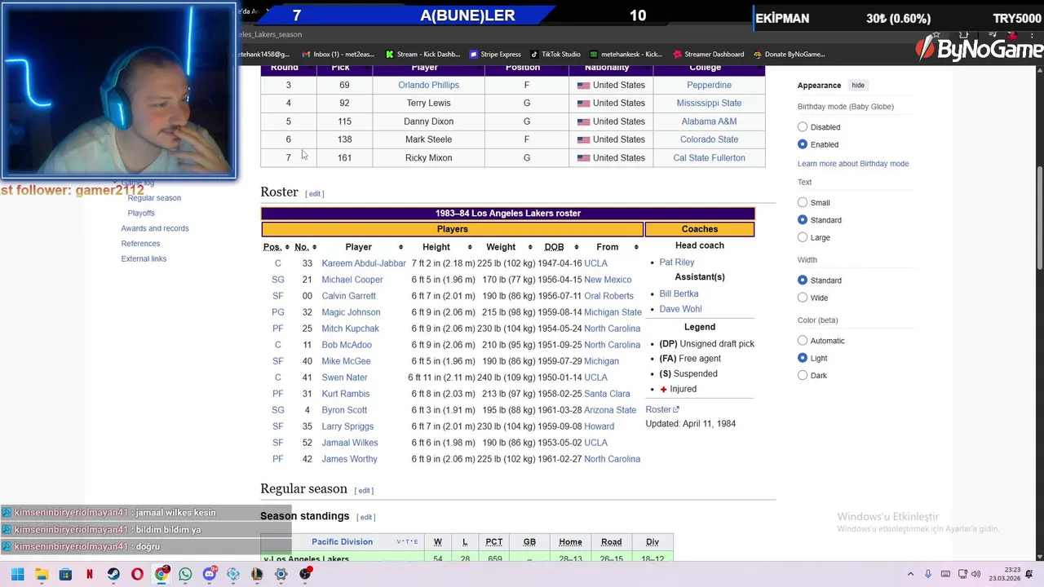
Task: Set text size to Large
Action: point(803,237)
